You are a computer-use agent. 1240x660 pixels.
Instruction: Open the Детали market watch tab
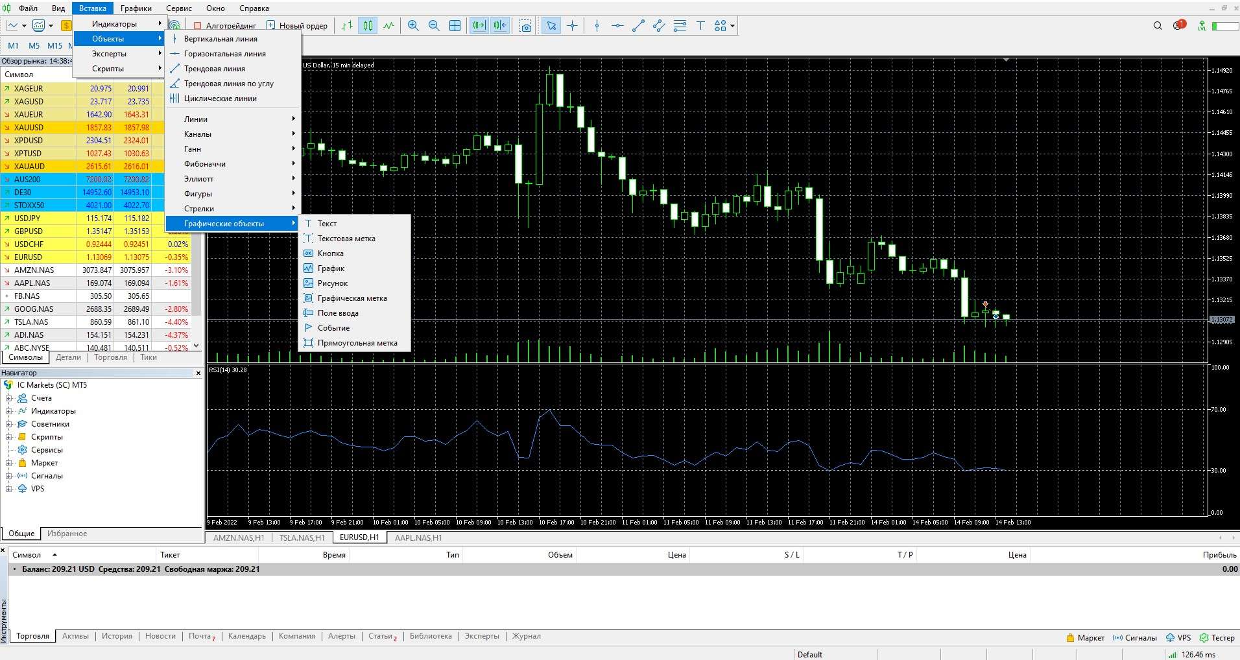(x=68, y=357)
